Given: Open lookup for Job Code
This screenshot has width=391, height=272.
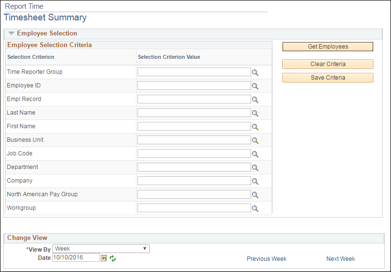Looking at the screenshot, I should (x=255, y=154).
